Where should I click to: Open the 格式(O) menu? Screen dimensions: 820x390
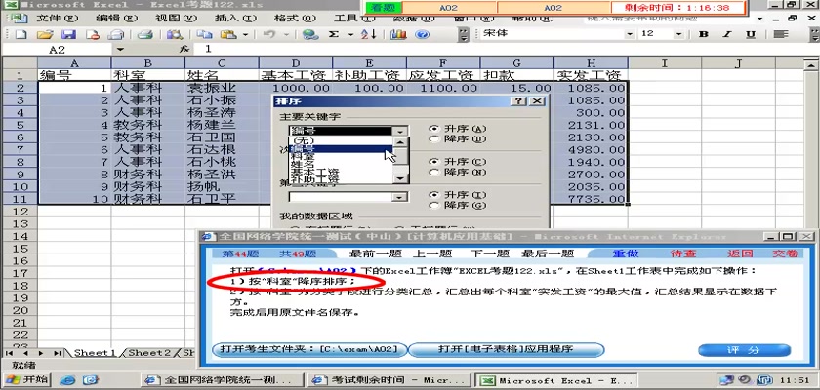(x=295, y=19)
